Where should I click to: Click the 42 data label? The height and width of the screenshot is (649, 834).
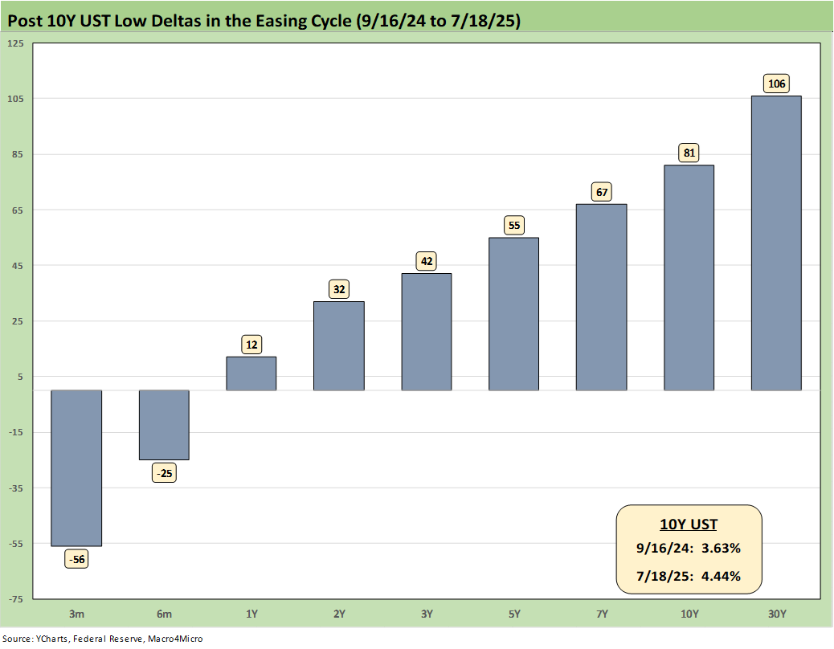click(427, 261)
